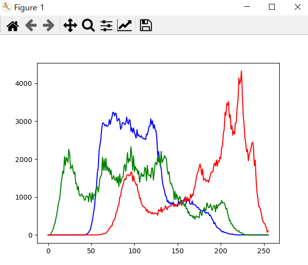The height and width of the screenshot is (265, 308).
Task: Click the x-axis label 150
Action: [x=178, y=251]
